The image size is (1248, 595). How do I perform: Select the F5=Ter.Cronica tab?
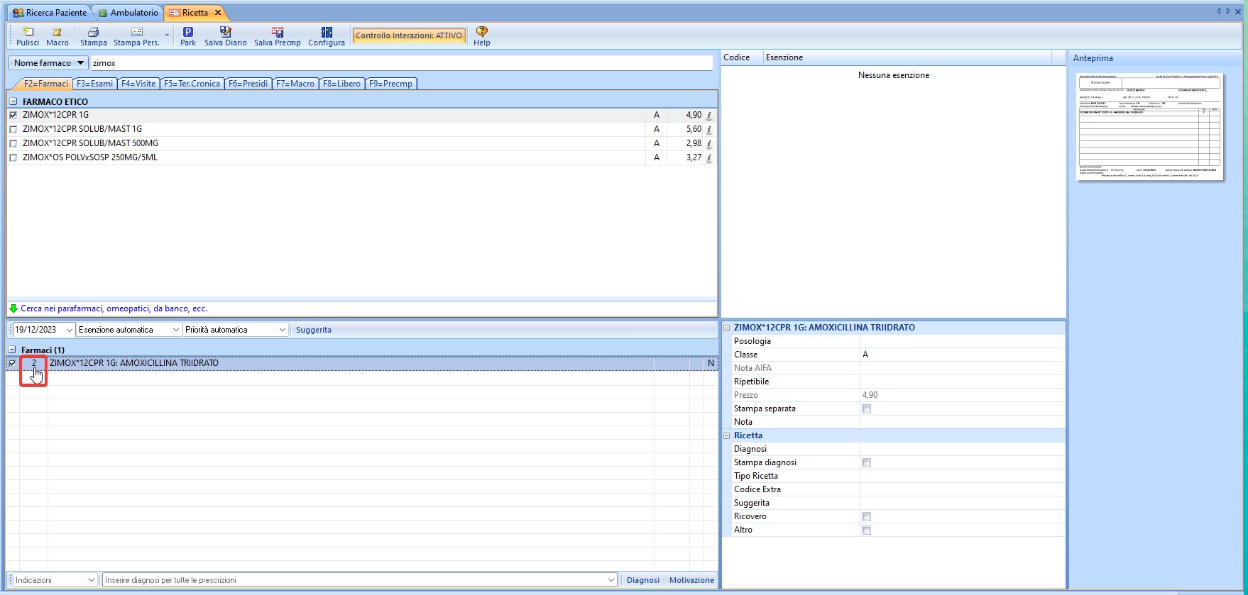coord(192,84)
